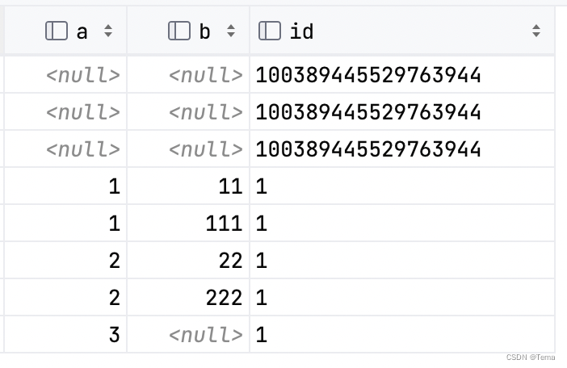Select the id cell in the b=111 row
The width and height of the screenshot is (567, 368).
point(402,224)
